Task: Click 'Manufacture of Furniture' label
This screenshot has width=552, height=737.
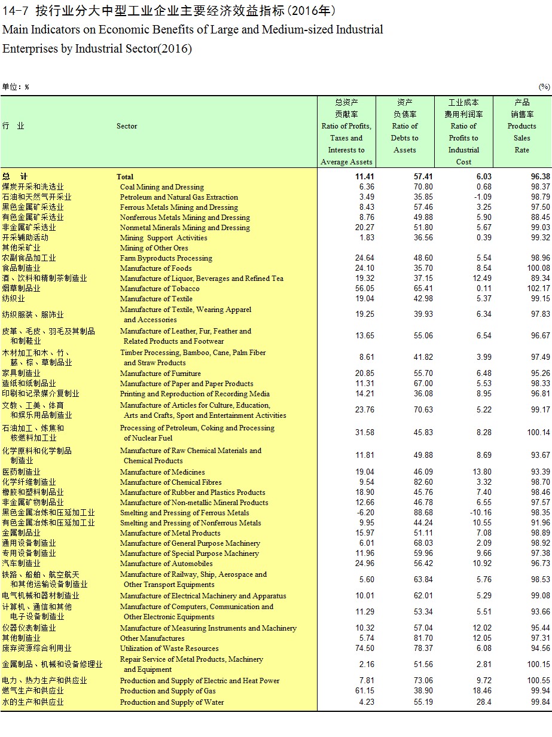Action: coord(160,374)
